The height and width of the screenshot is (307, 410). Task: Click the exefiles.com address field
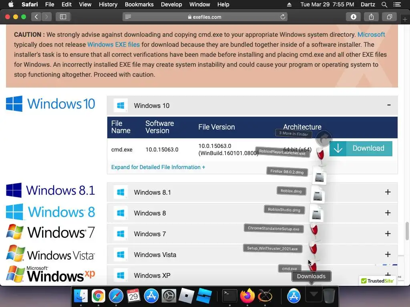tap(205, 17)
